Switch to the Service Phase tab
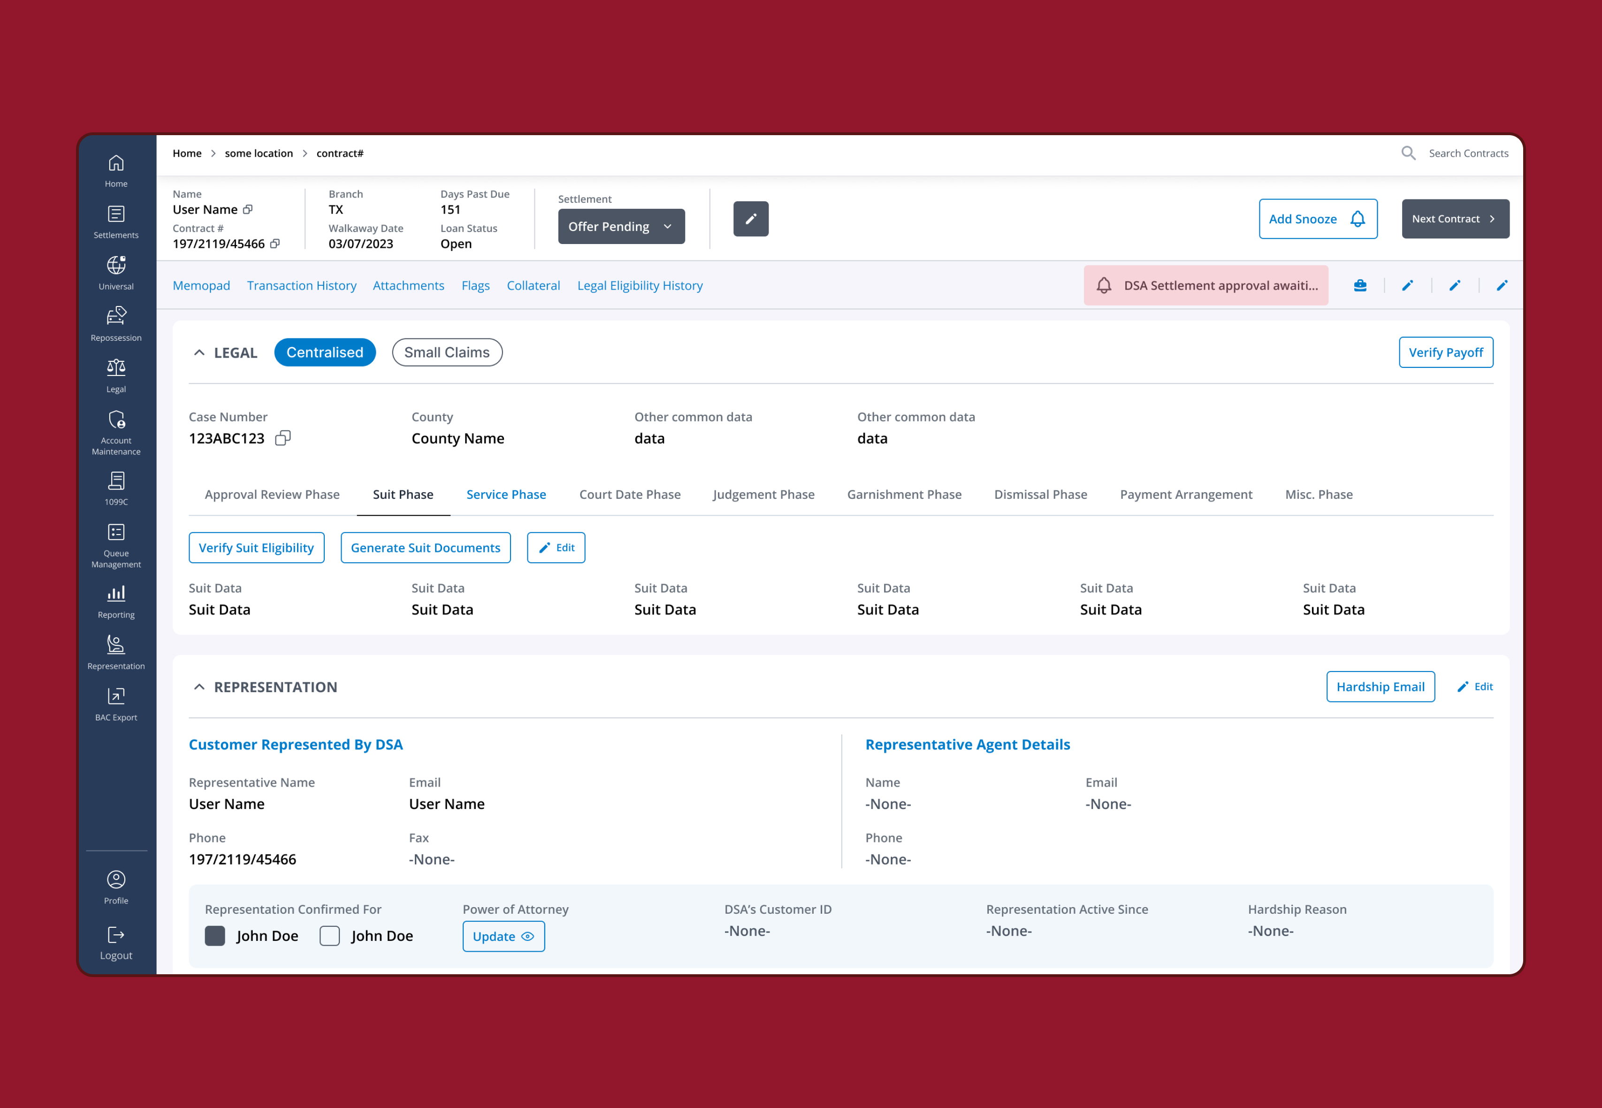Viewport: 1602px width, 1108px height. (x=506, y=494)
